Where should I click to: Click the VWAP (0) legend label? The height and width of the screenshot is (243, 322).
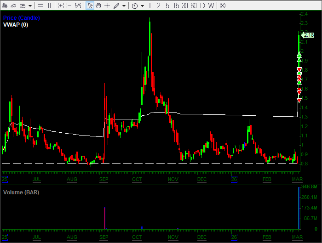16,25
